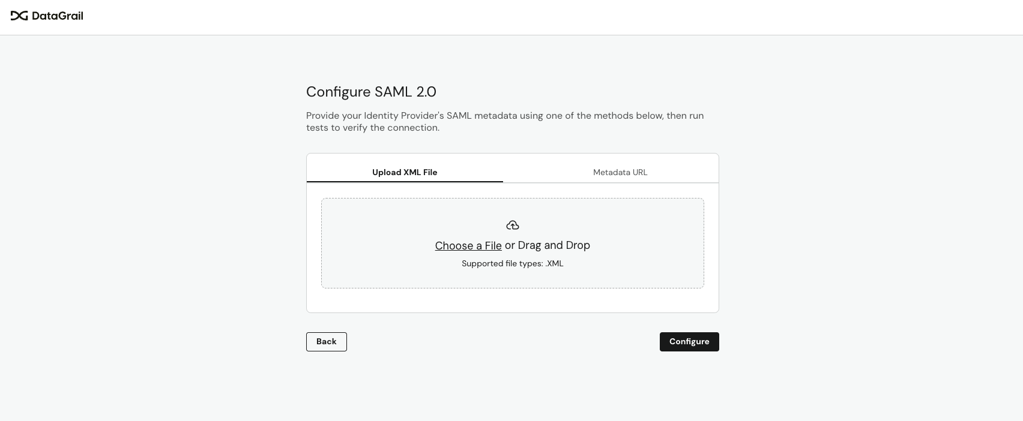Switch to the Metadata URL tab
Viewport: 1023px width, 421px height.
pos(620,172)
